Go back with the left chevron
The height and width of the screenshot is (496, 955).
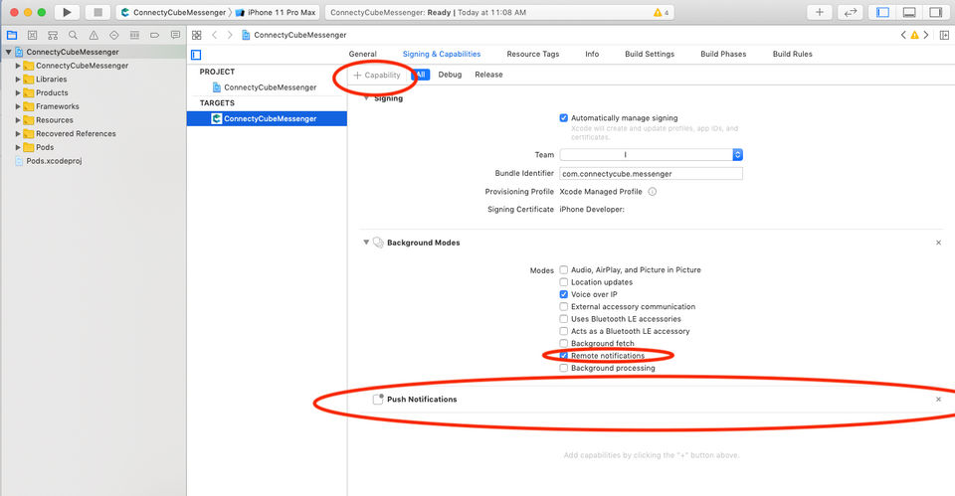point(215,36)
